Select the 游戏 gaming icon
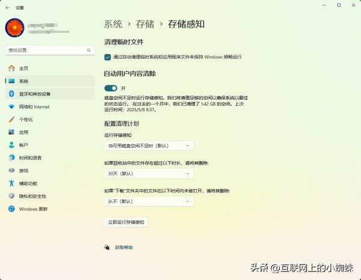Image resolution: width=361 pixels, height=280 pixels. [11, 171]
